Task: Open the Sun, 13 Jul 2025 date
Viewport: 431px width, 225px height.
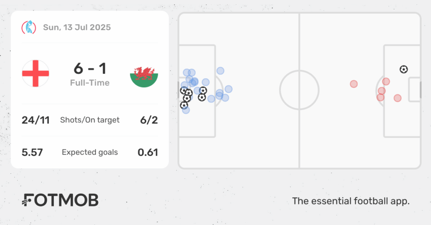Action: click(x=77, y=27)
